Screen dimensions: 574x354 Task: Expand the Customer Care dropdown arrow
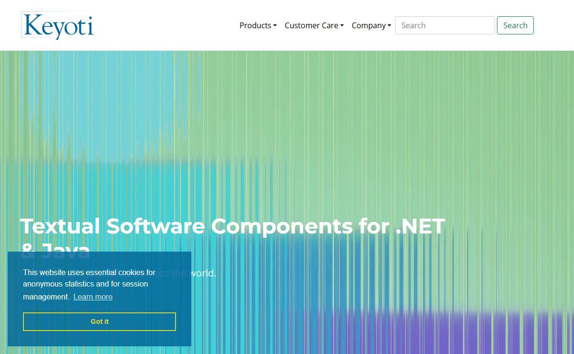pos(342,26)
